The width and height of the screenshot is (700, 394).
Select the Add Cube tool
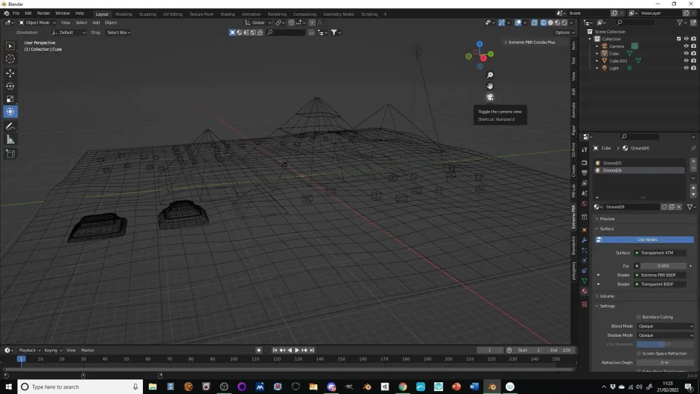(x=10, y=154)
